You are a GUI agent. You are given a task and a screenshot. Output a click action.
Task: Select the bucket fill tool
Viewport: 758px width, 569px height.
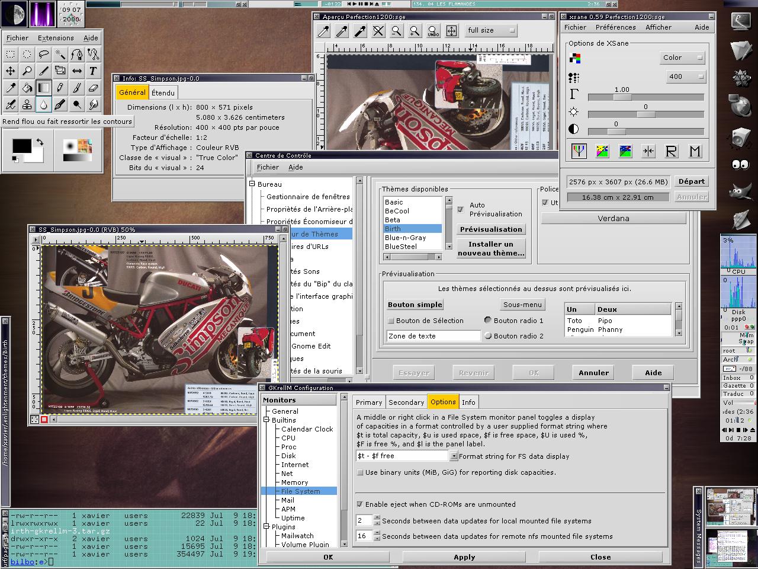coord(27,88)
